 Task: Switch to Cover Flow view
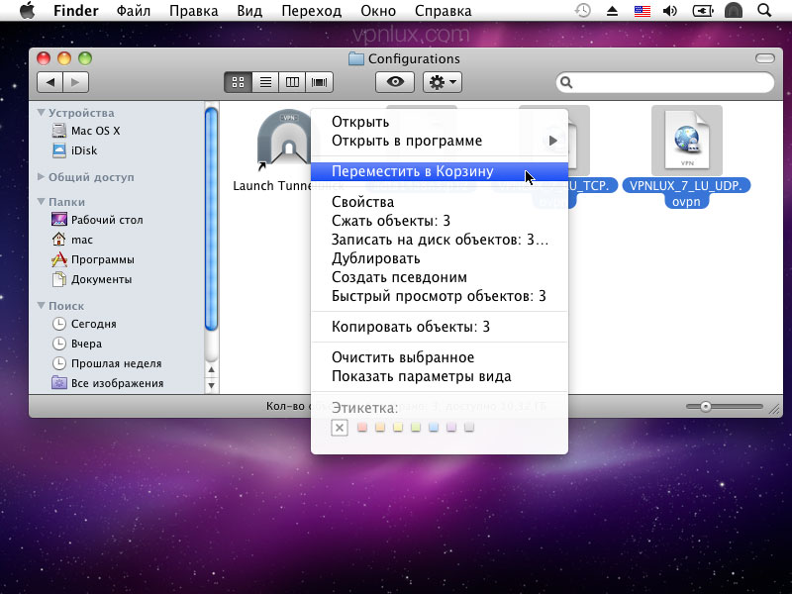pyautogui.click(x=319, y=82)
